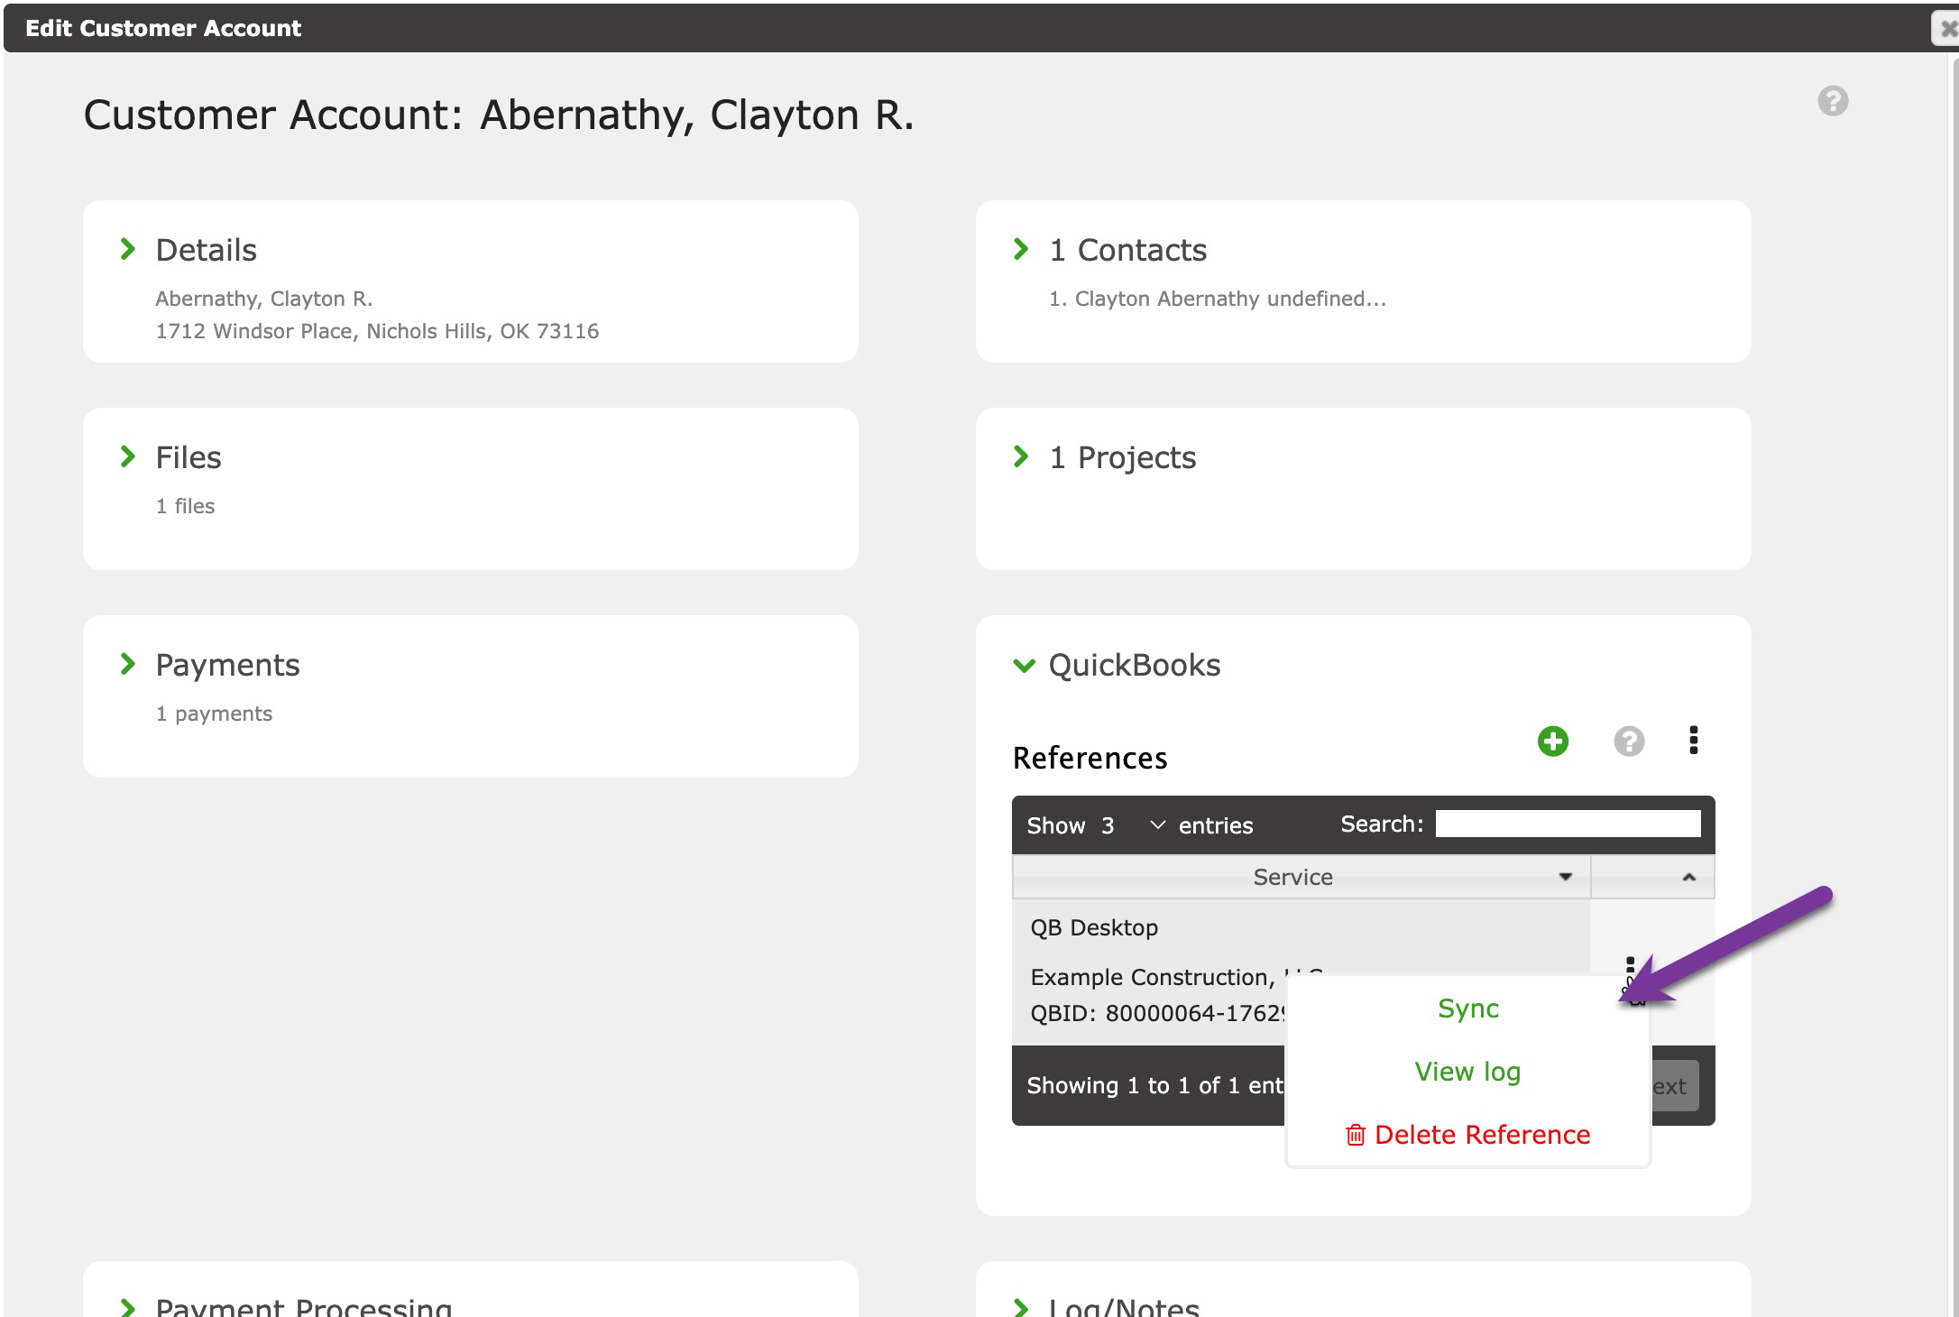The width and height of the screenshot is (1959, 1317).
Task: Expand the 1 Contacts section
Action: (1021, 250)
